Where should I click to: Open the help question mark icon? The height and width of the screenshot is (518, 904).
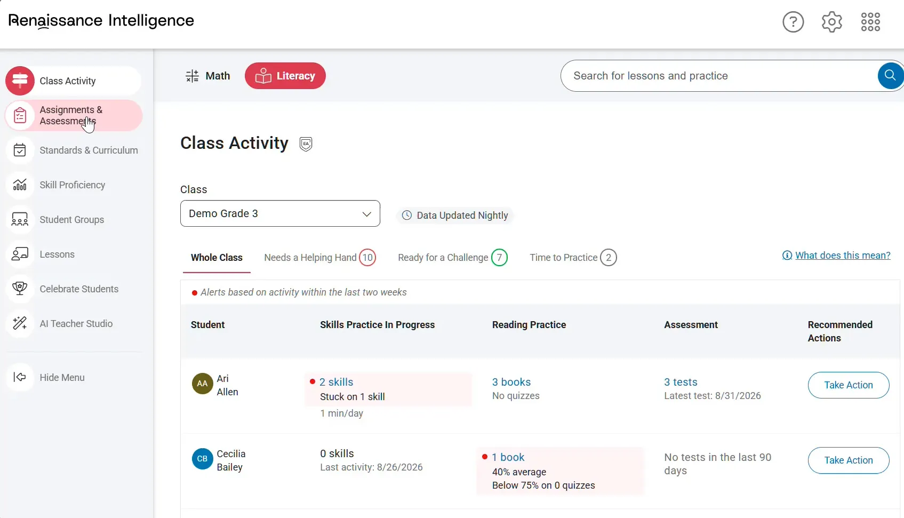793,22
